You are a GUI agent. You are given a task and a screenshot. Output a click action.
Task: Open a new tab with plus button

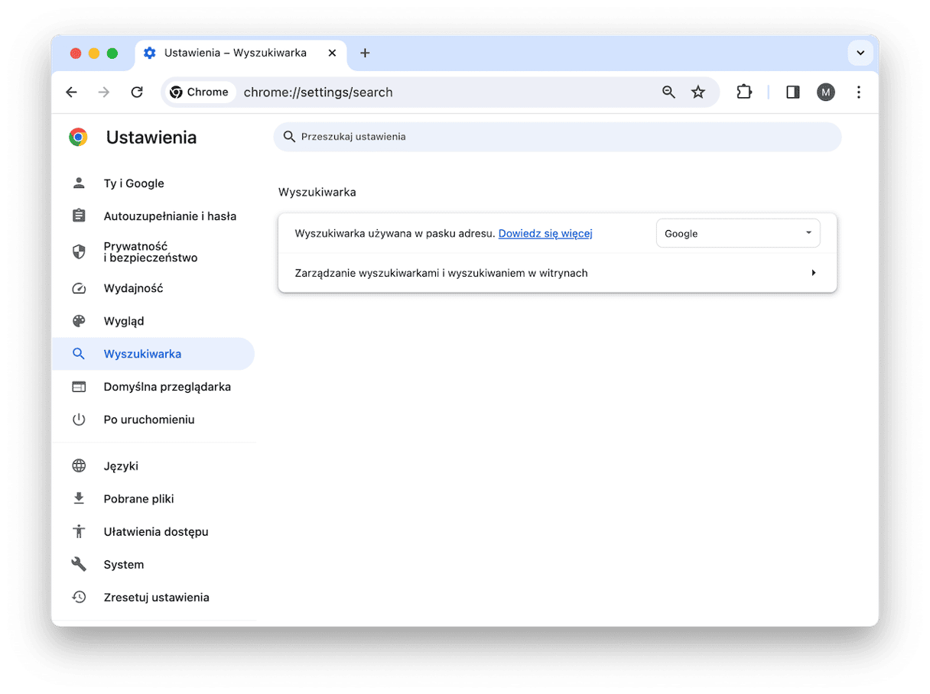tap(365, 53)
